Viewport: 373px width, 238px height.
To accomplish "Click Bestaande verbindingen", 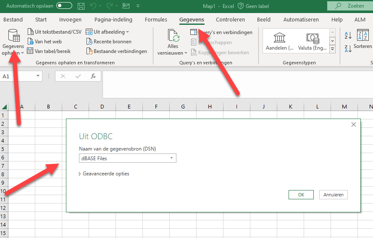I will 117,51.
